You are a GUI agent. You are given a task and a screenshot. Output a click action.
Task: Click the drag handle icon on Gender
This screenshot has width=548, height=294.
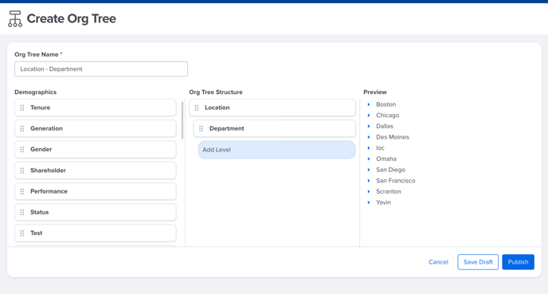click(x=22, y=150)
